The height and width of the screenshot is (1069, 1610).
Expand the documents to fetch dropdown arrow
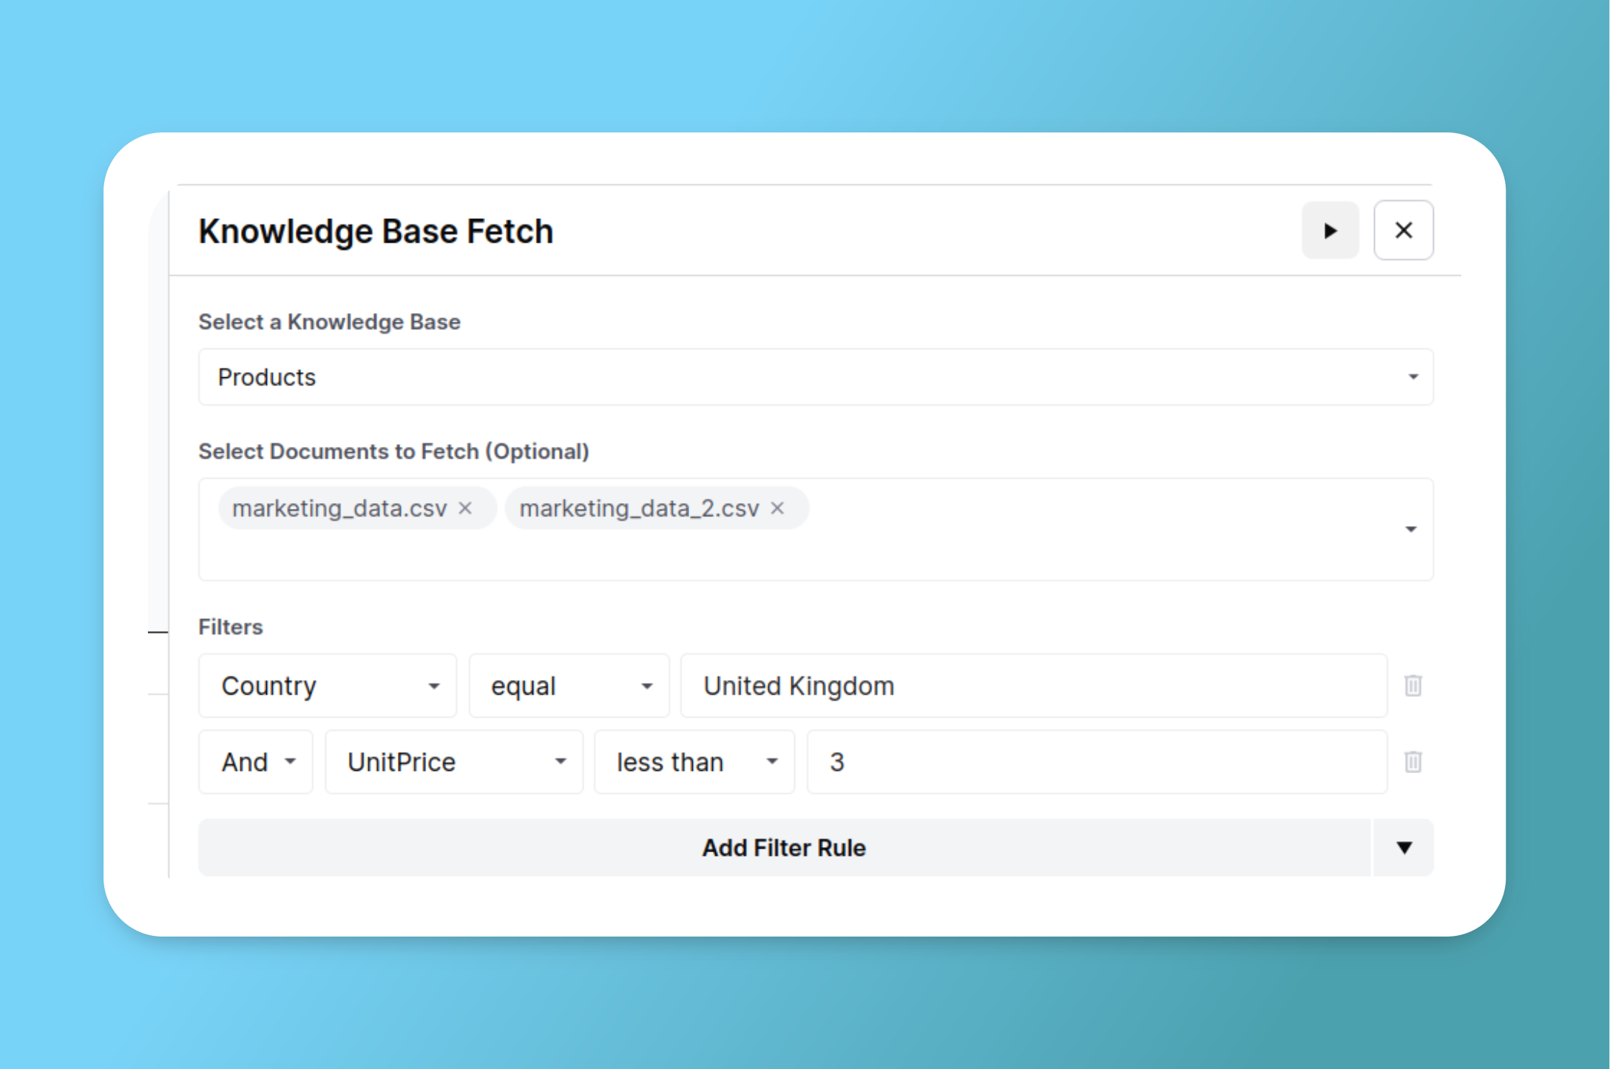(x=1410, y=529)
